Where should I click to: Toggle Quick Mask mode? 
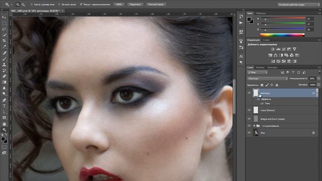[x=4, y=147]
